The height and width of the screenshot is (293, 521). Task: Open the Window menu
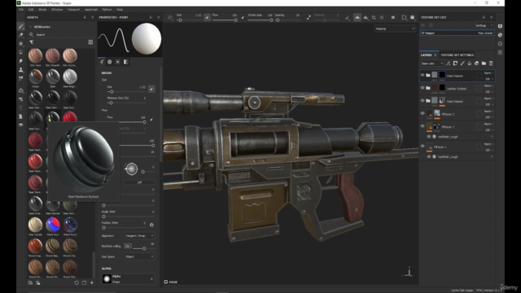click(57, 10)
